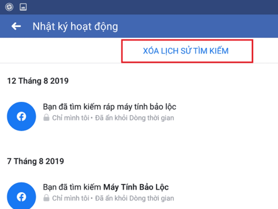This screenshot has width=278, height=209.
Task: Click the back arrow in the blue header
Action: [16, 26]
